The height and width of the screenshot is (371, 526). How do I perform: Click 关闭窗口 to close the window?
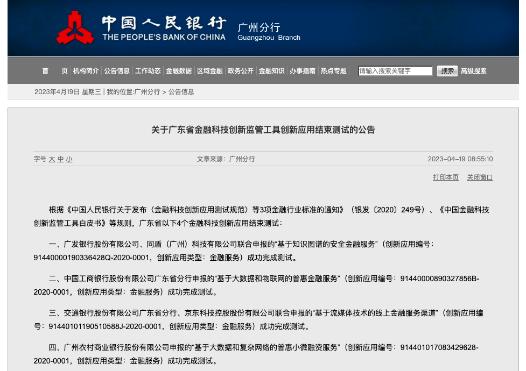pyautogui.click(x=480, y=177)
